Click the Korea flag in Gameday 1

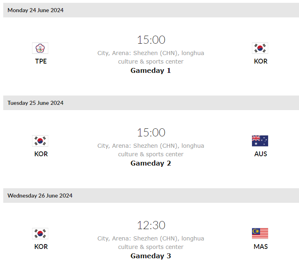click(260, 48)
